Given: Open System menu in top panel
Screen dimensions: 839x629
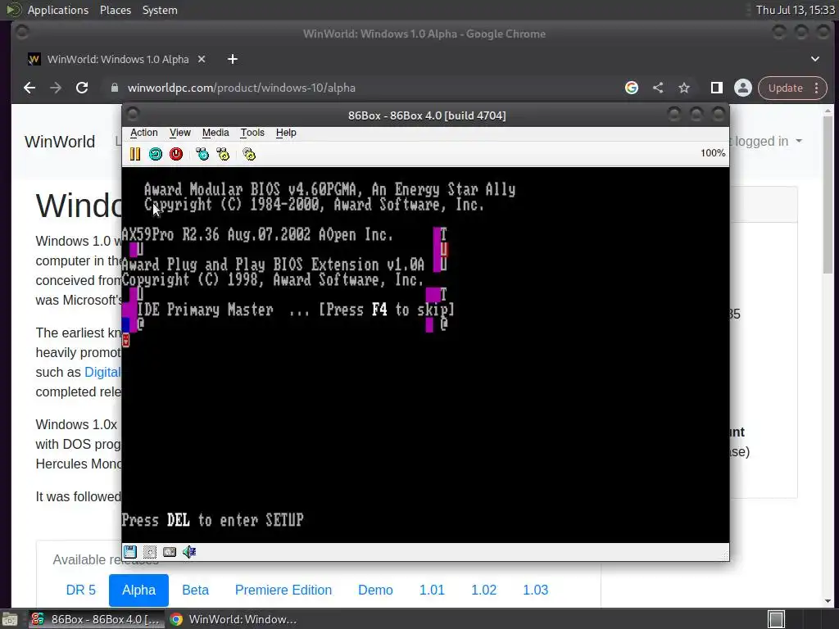Looking at the screenshot, I should (x=160, y=10).
